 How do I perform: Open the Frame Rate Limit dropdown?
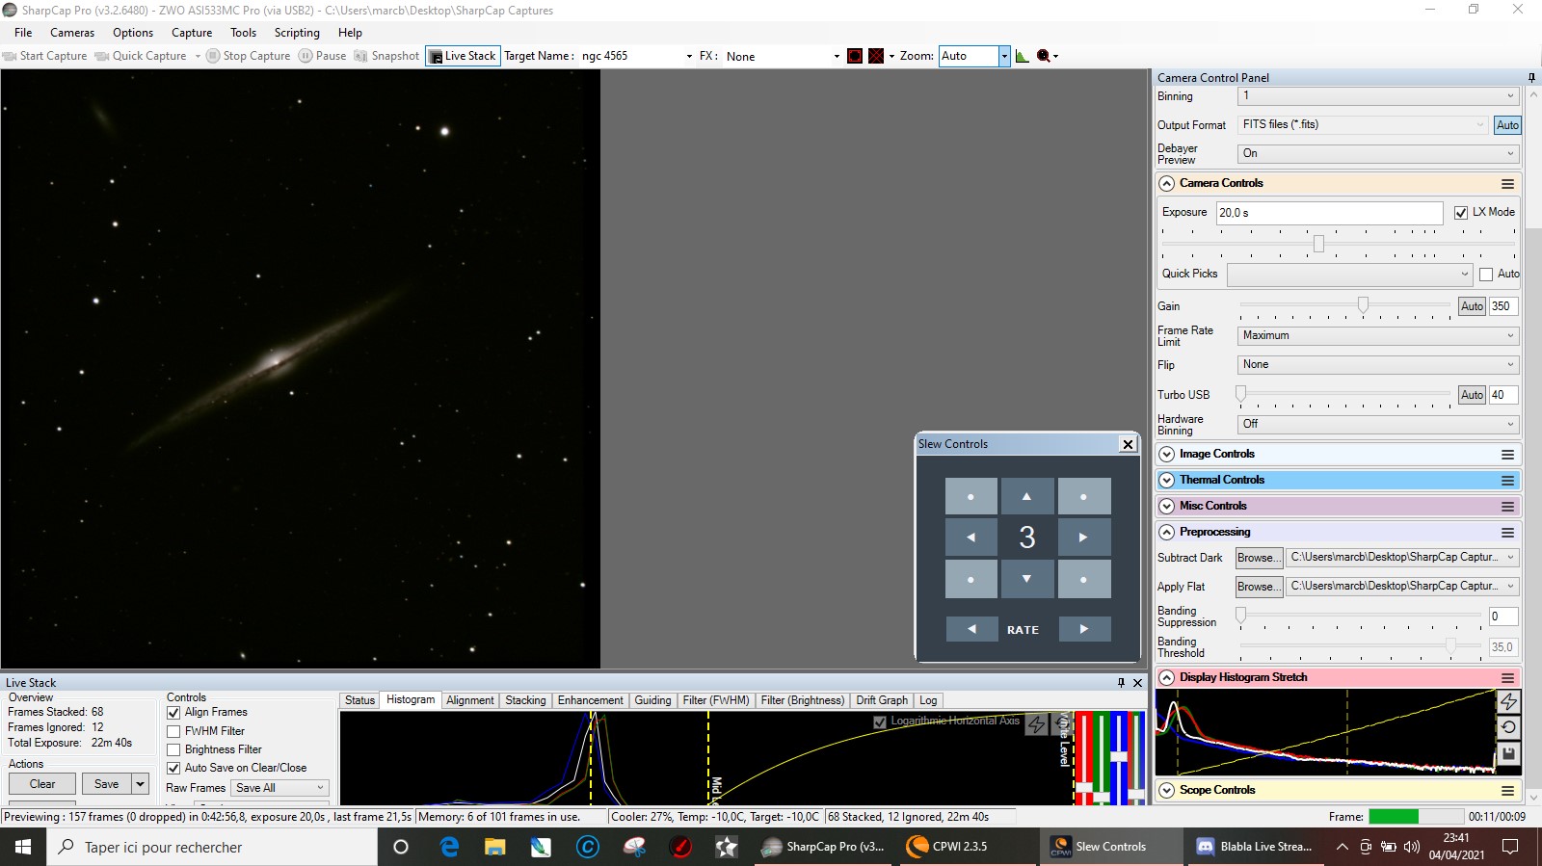[1378, 335]
